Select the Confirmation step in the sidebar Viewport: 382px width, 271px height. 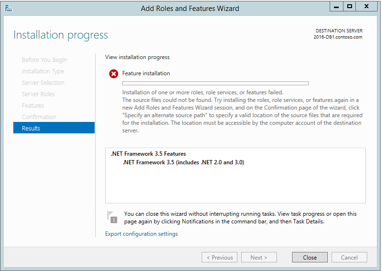click(39, 117)
